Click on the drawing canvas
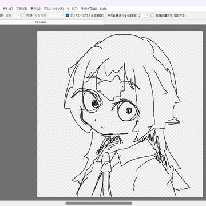This screenshot has height=206, width=206. pyautogui.click(x=120, y=114)
